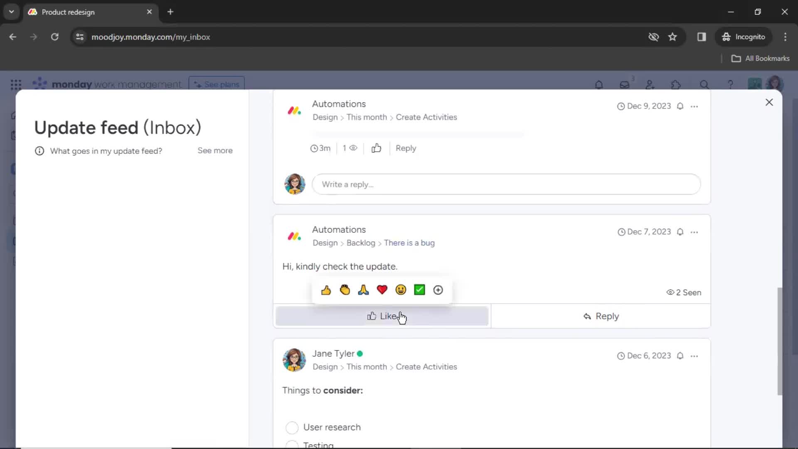Click the Write a reply input field
The image size is (798, 449).
click(x=505, y=184)
